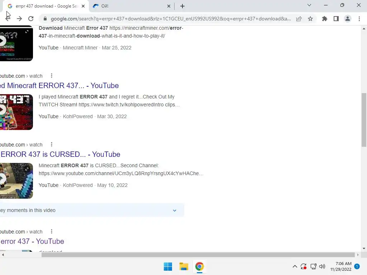Click the browser forward arrow
This screenshot has width=367, height=275.
19,19
